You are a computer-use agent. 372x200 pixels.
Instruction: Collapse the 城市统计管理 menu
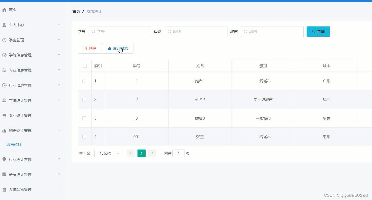point(59,130)
